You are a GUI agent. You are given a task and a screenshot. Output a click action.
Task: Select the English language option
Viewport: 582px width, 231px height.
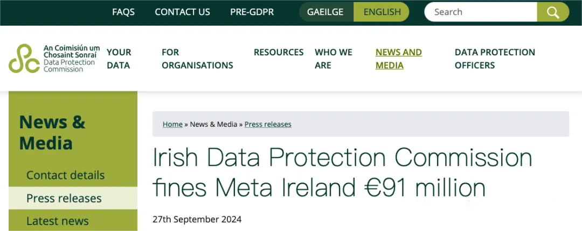click(382, 12)
